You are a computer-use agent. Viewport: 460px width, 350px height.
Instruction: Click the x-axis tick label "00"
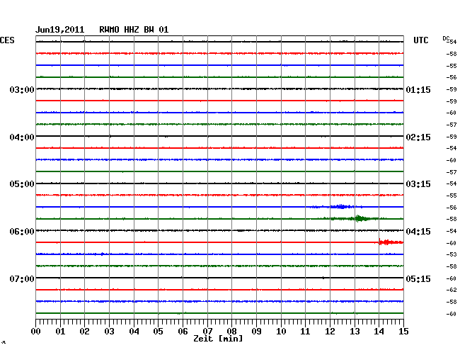click(x=36, y=331)
